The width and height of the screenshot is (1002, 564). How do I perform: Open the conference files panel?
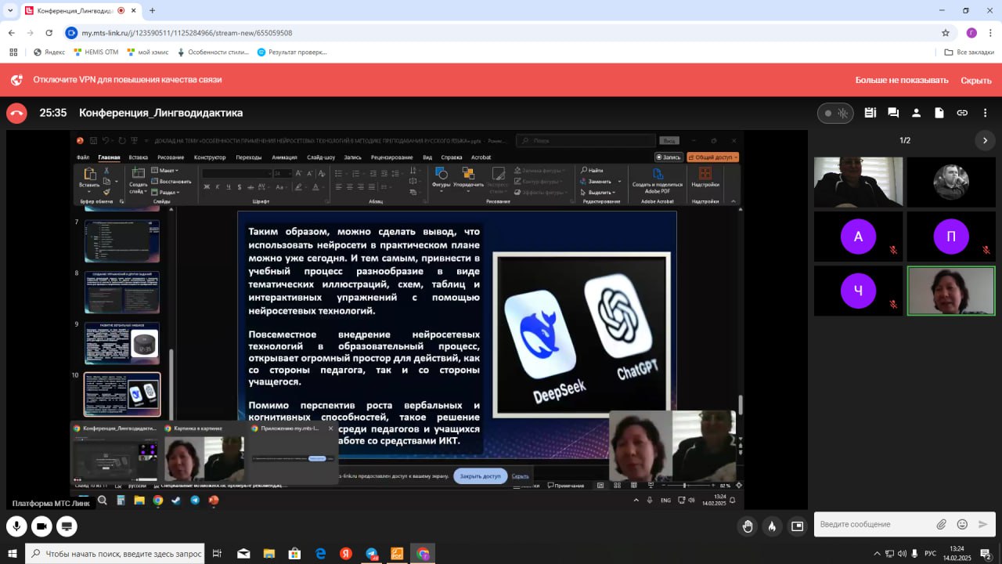click(x=939, y=113)
